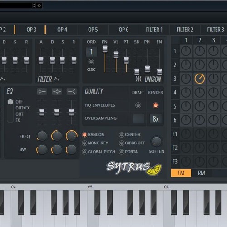Click the unison PH slider handle
This screenshot has width=227, height=227.
coord(148,69)
